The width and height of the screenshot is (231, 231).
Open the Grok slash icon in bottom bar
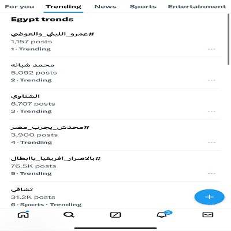pos(115,215)
